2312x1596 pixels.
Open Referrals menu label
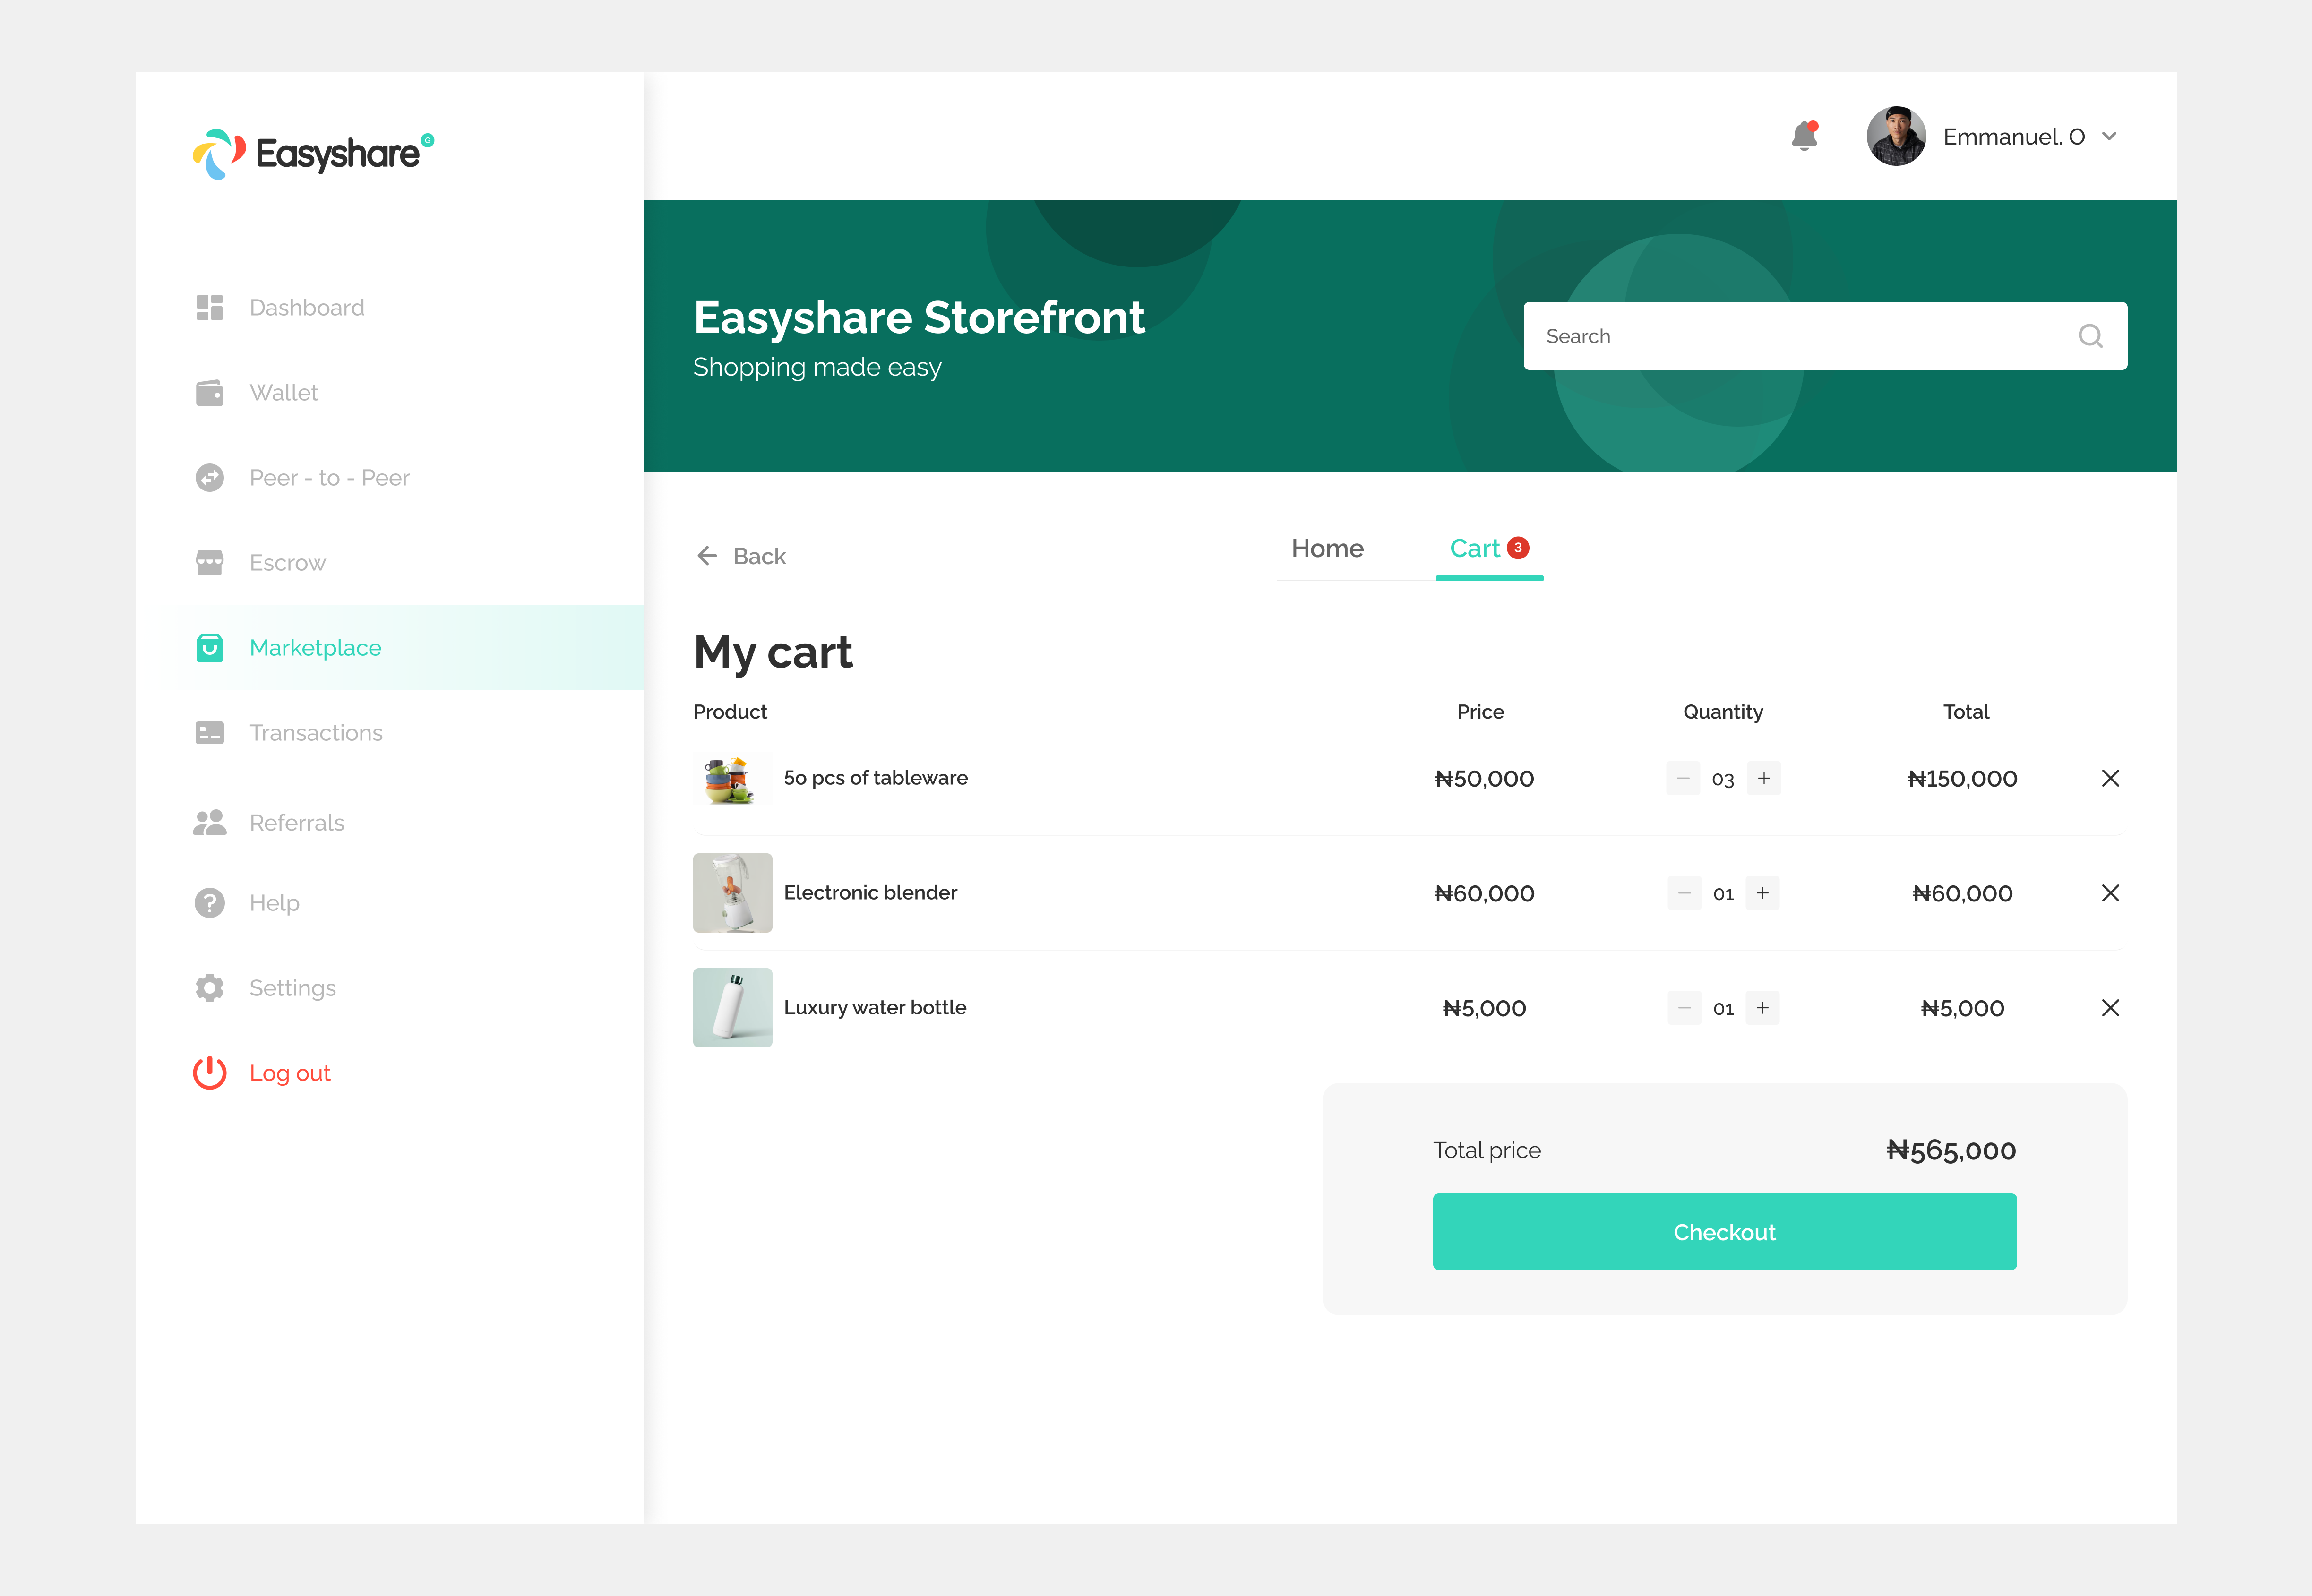click(297, 823)
